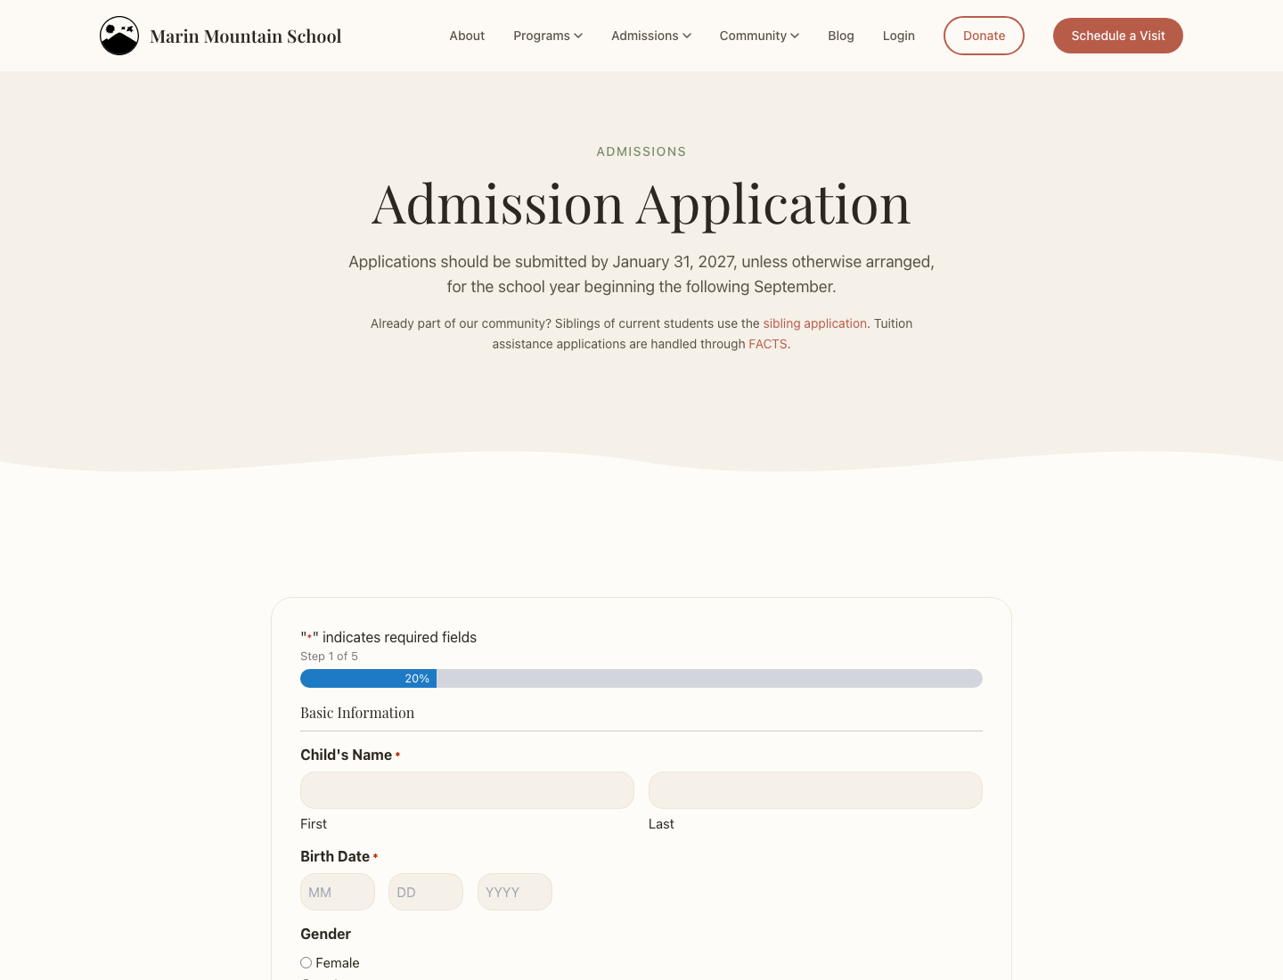Click the Marin Mountain School logo icon

(119, 36)
